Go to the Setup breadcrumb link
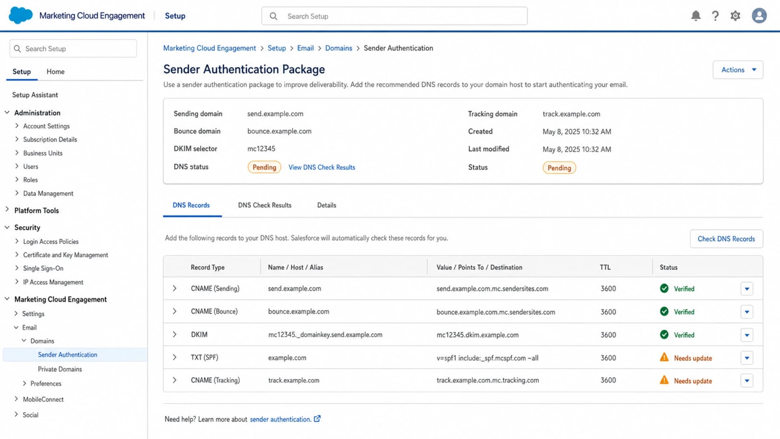This screenshot has height=439, width=780. click(277, 48)
